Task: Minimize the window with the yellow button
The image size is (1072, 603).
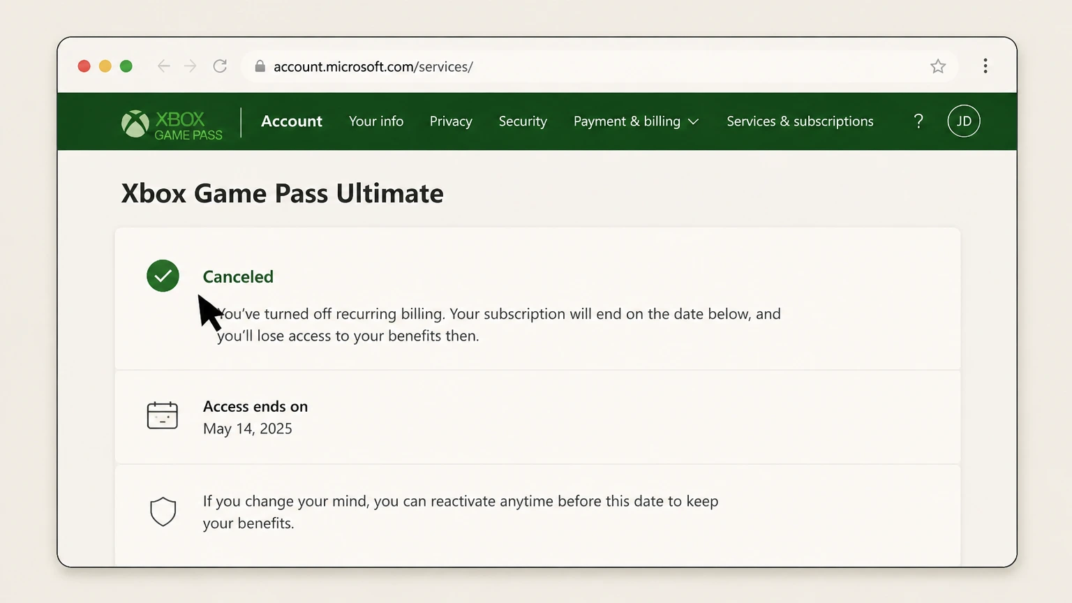Action: point(105,66)
